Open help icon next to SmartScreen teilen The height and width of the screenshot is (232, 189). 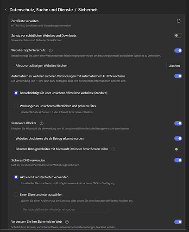pos(113,149)
